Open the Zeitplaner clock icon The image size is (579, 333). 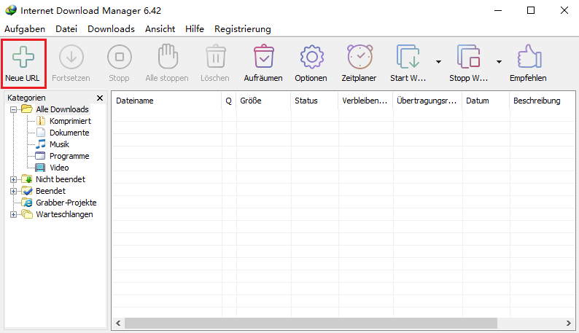click(x=359, y=58)
